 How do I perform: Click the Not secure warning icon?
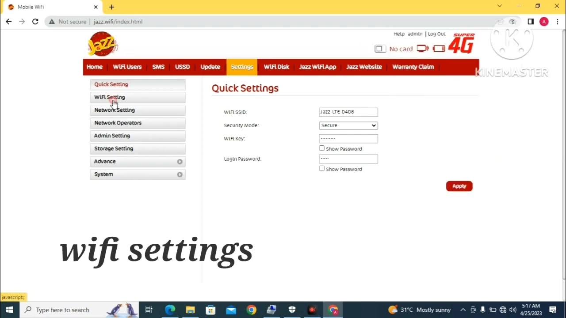point(52,21)
